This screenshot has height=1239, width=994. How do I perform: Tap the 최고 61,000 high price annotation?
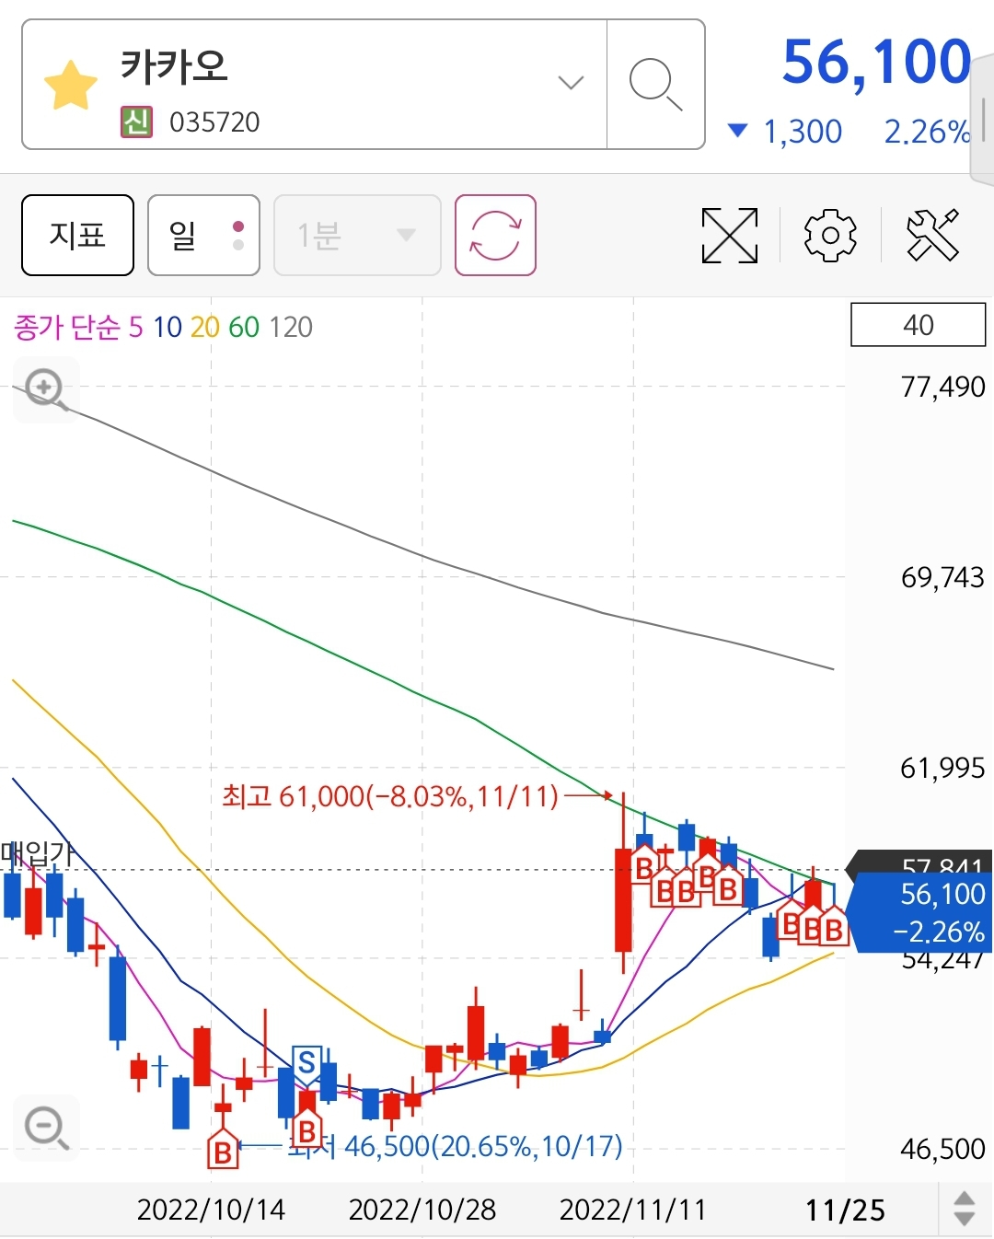[390, 795]
